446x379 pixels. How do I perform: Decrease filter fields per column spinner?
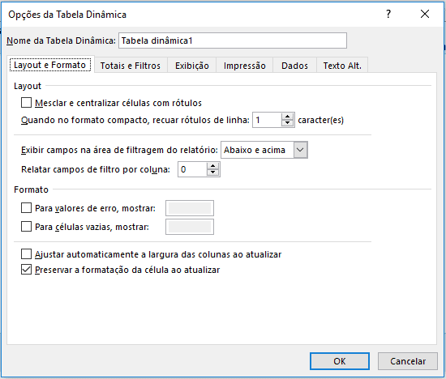[x=212, y=172]
